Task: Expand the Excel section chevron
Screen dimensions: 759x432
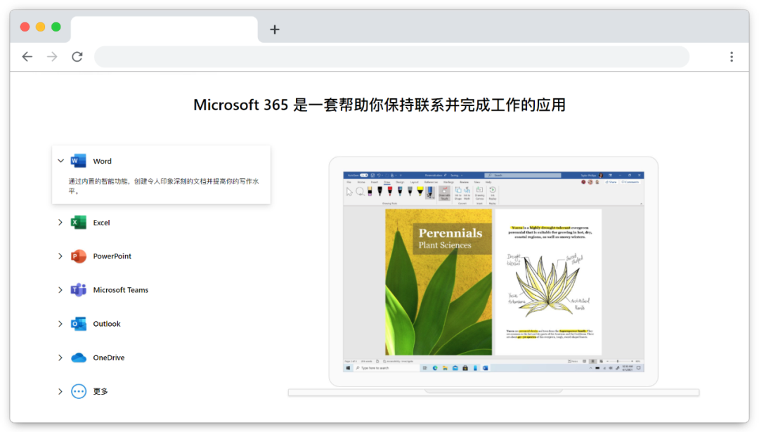Action: pyautogui.click(x=60, y=223)
